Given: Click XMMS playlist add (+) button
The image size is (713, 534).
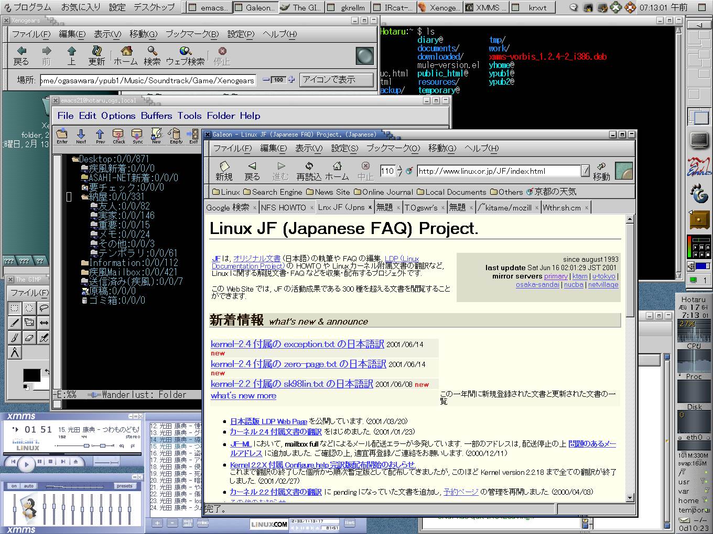Looking at the screenshot, I should coord(157,523).
